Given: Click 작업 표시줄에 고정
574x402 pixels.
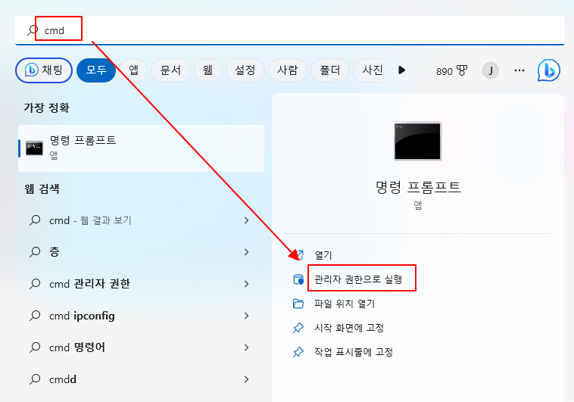Looking at the screenshot, I should click(354, 352).
